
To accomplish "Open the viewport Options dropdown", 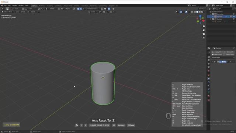I will coord(202,9).
